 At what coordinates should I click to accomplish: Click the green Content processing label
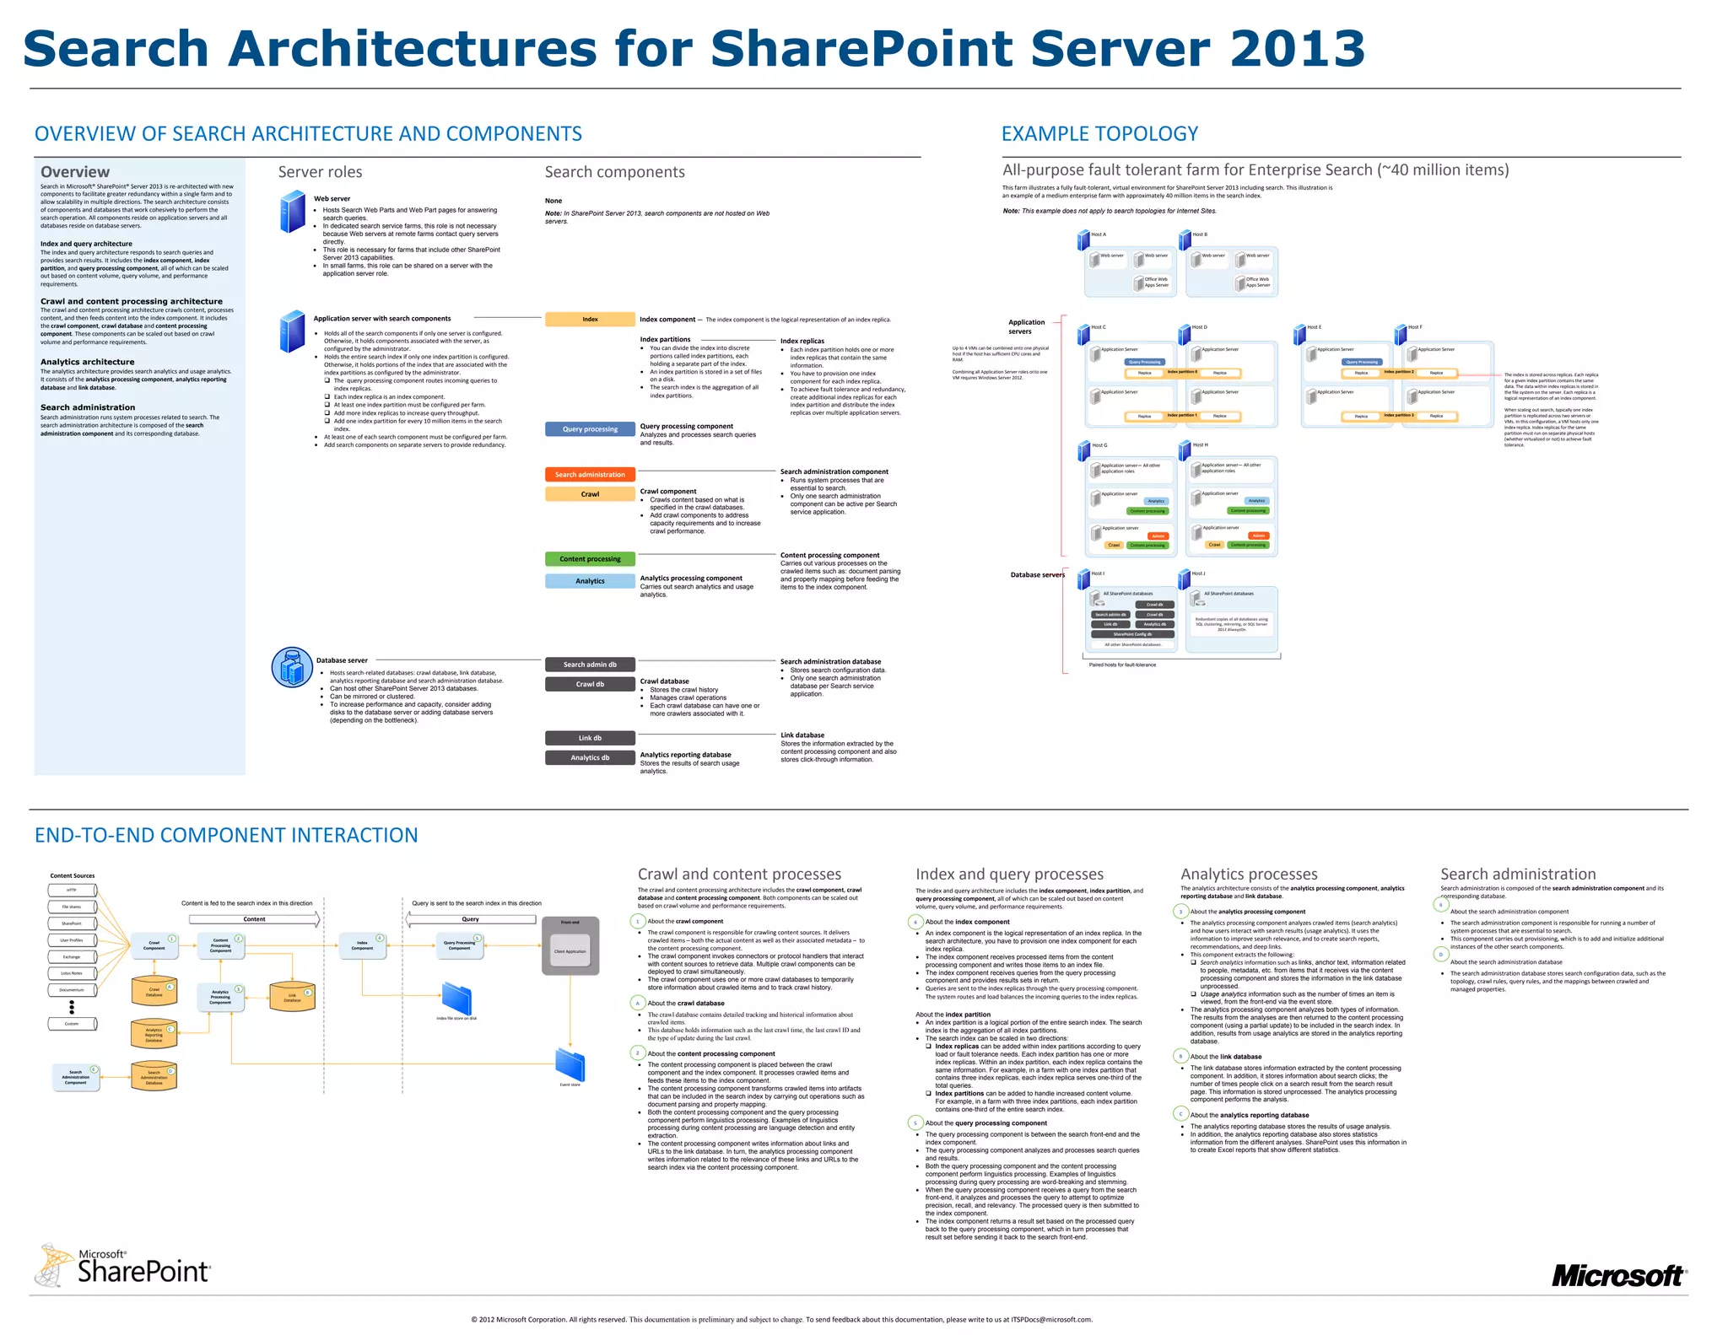590,559
